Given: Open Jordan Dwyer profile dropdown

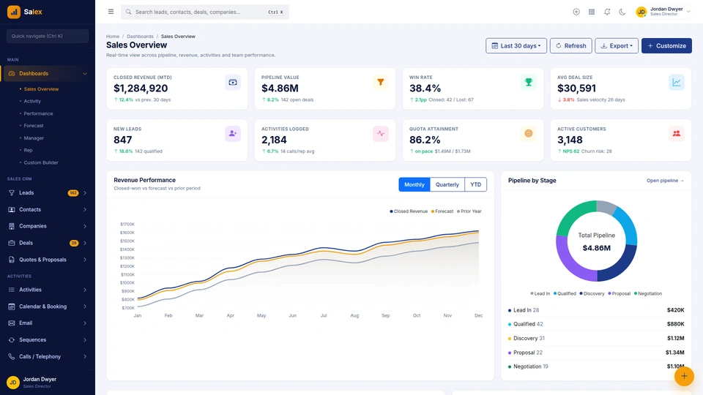Looking at the screenshot, I should [663, 12].
